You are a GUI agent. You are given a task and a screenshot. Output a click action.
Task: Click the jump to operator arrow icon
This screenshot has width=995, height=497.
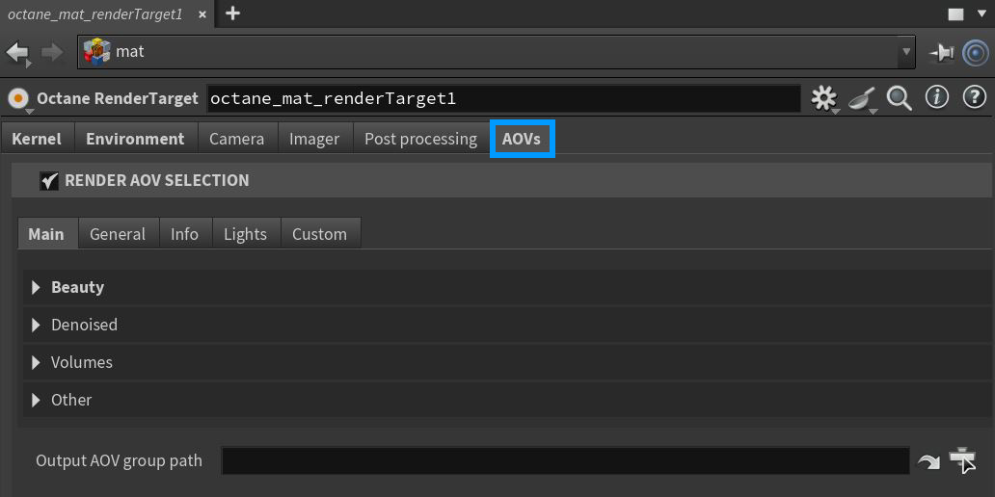928,461
